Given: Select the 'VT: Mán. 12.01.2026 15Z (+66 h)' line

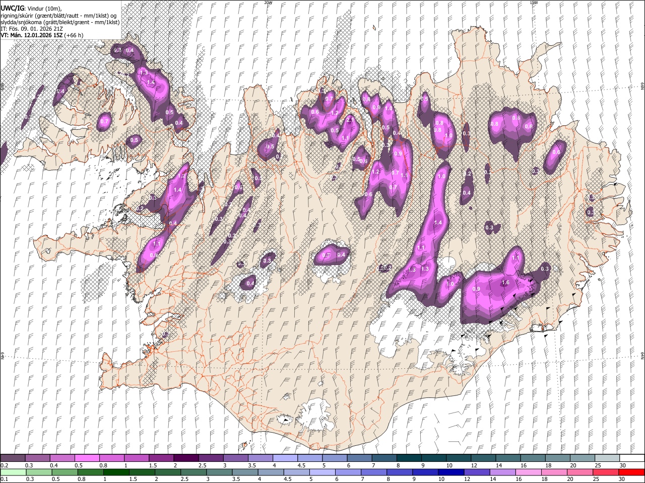Looking at the screenshot, I should [x=42, y=35].
